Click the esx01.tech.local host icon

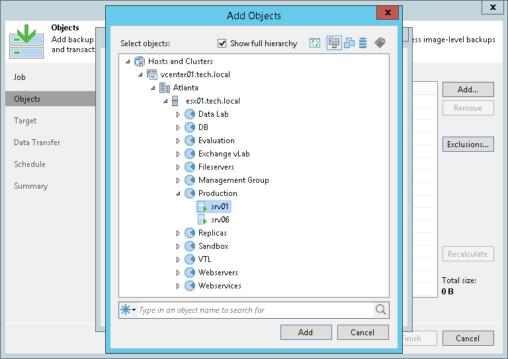point(175,101)
